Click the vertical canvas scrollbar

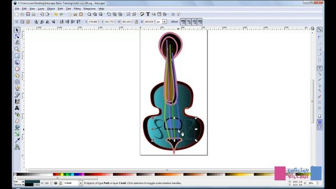313,101
